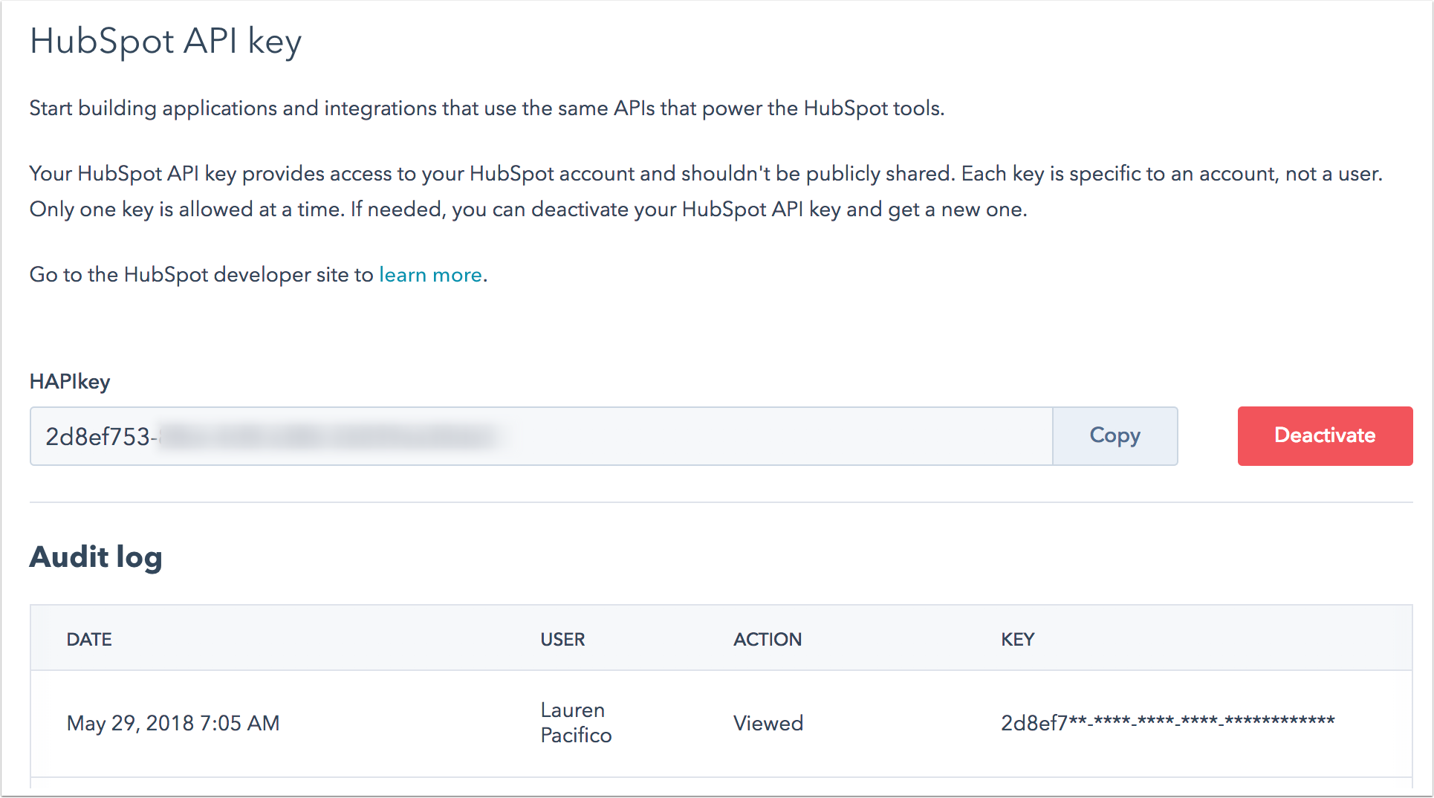
Task: Click the KEY column header
Action: pyautogui.click(x=1017, y=639)
